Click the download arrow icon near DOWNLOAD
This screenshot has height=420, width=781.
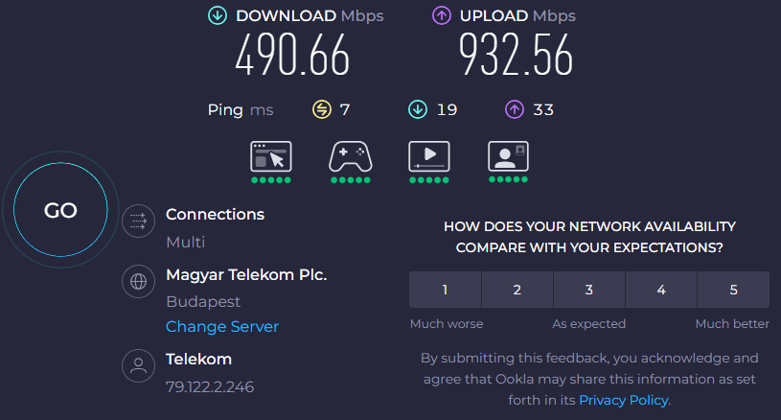click(x=218, y=16)
